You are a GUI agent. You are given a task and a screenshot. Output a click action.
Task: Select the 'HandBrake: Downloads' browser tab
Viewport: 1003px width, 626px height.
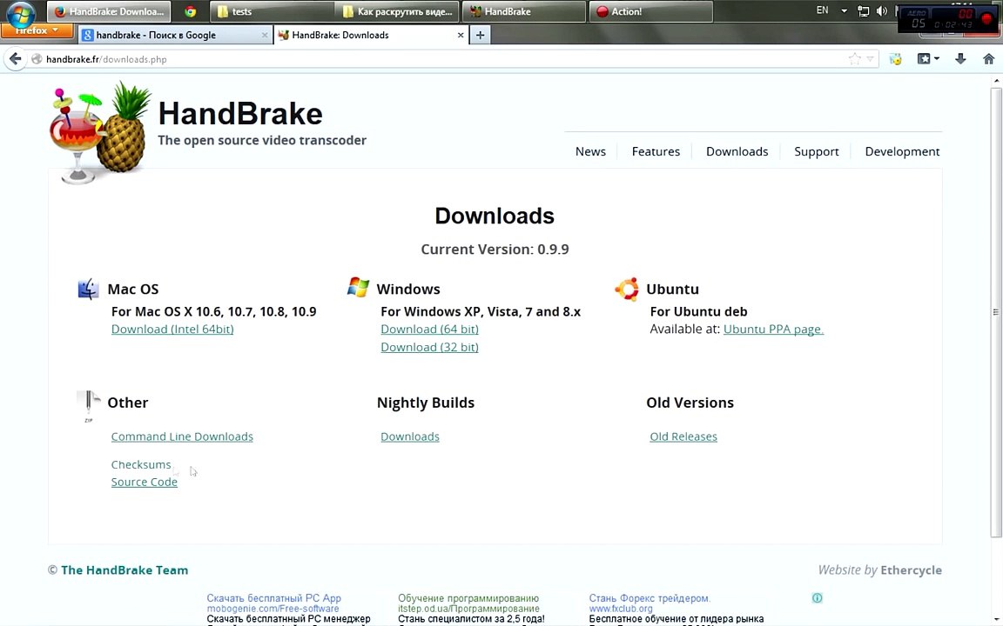[371, 35]
